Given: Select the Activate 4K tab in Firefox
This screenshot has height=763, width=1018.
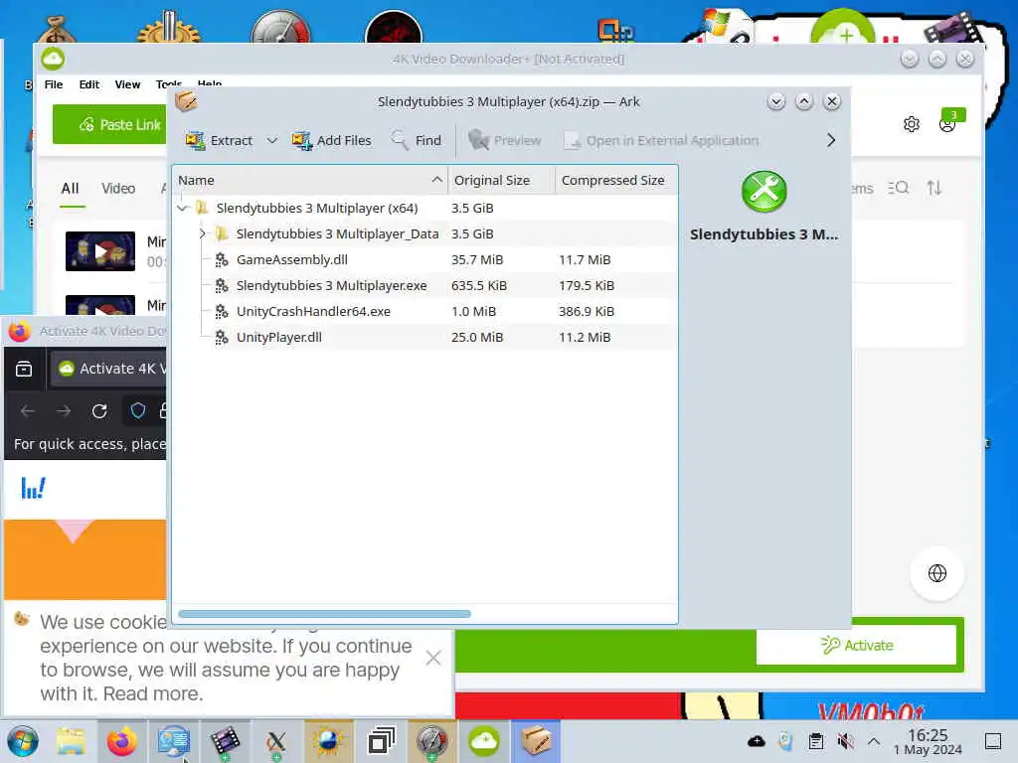Looking at the screenshot, I should (109, 369).
